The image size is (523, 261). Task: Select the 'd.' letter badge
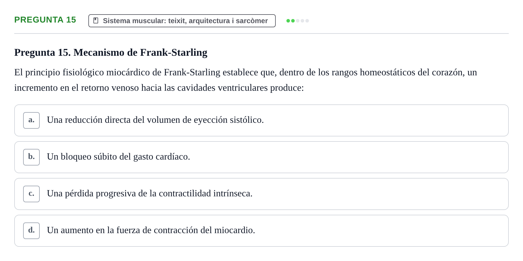pyautogui.click(x=31, y=231)
